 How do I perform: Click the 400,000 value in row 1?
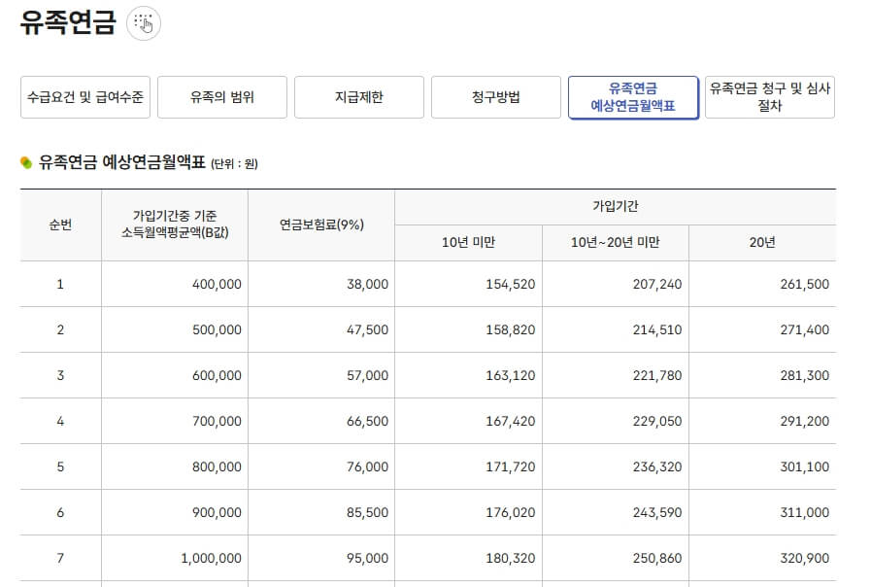(x=216, y=284)
